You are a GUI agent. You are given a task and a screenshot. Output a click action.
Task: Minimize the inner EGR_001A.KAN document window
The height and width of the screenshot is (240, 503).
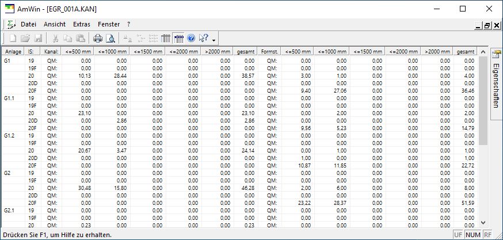click(x=479, y=26)
